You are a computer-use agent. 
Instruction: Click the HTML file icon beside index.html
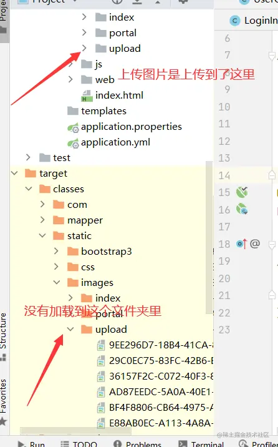(87, 96)
